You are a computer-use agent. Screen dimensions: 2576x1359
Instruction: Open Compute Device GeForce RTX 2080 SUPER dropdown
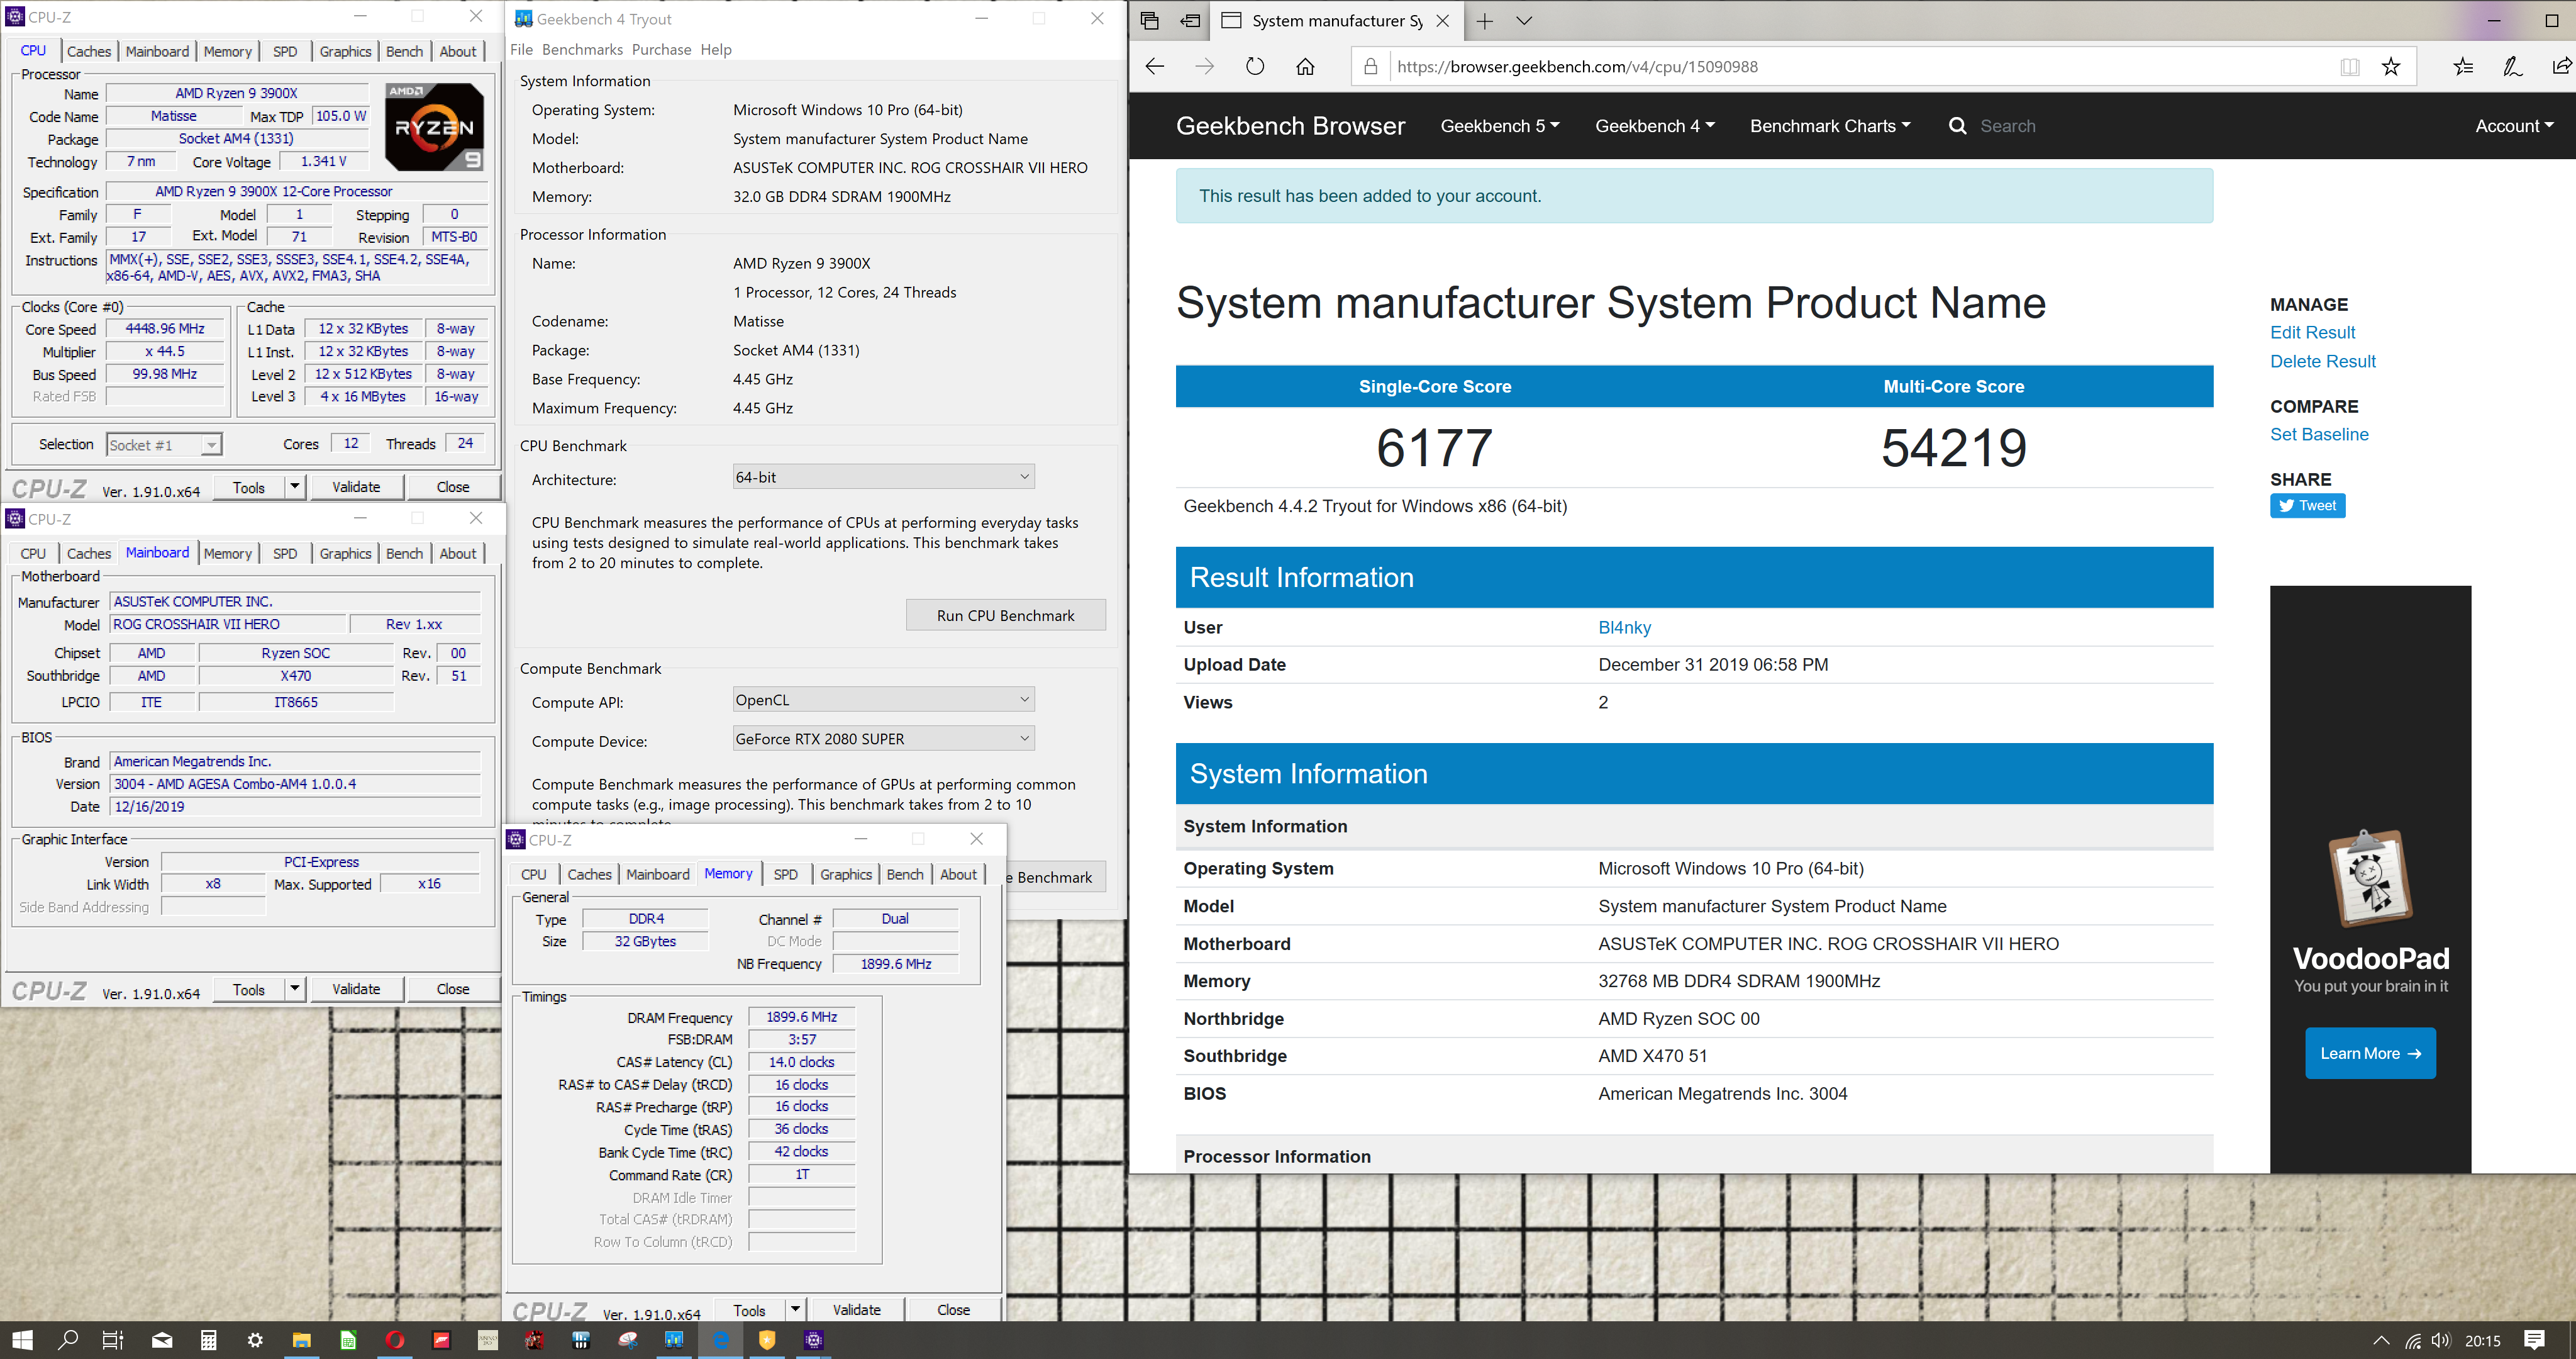pyautogui.click(x=883, y=739)
